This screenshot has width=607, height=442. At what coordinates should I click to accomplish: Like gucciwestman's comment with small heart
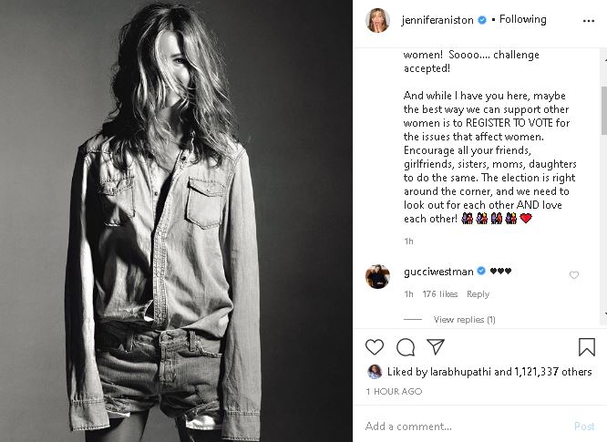[574, 275]
